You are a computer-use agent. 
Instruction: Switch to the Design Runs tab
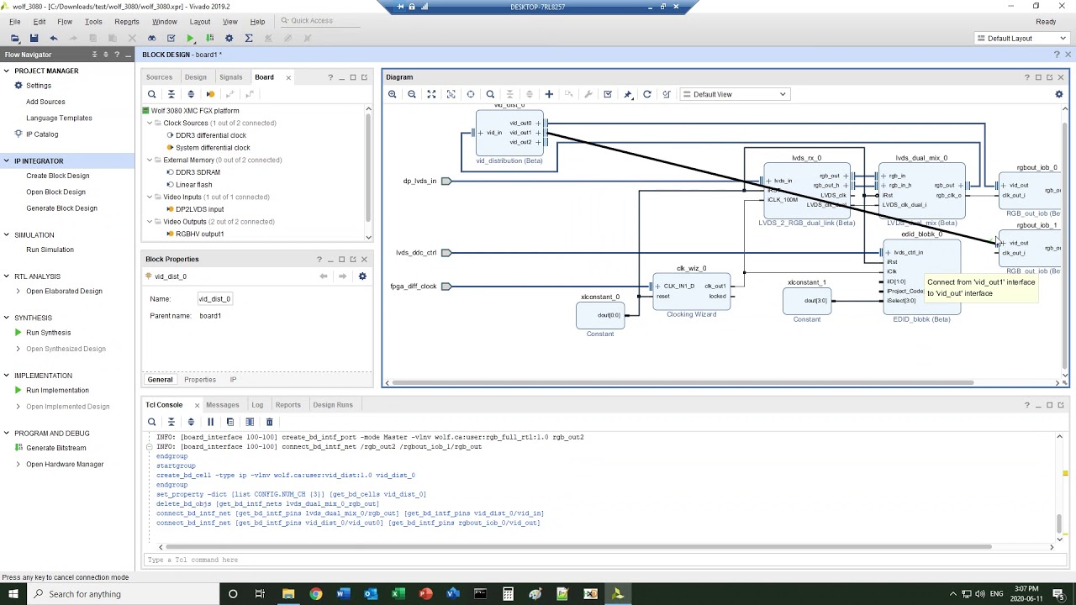tap(333, 405)
